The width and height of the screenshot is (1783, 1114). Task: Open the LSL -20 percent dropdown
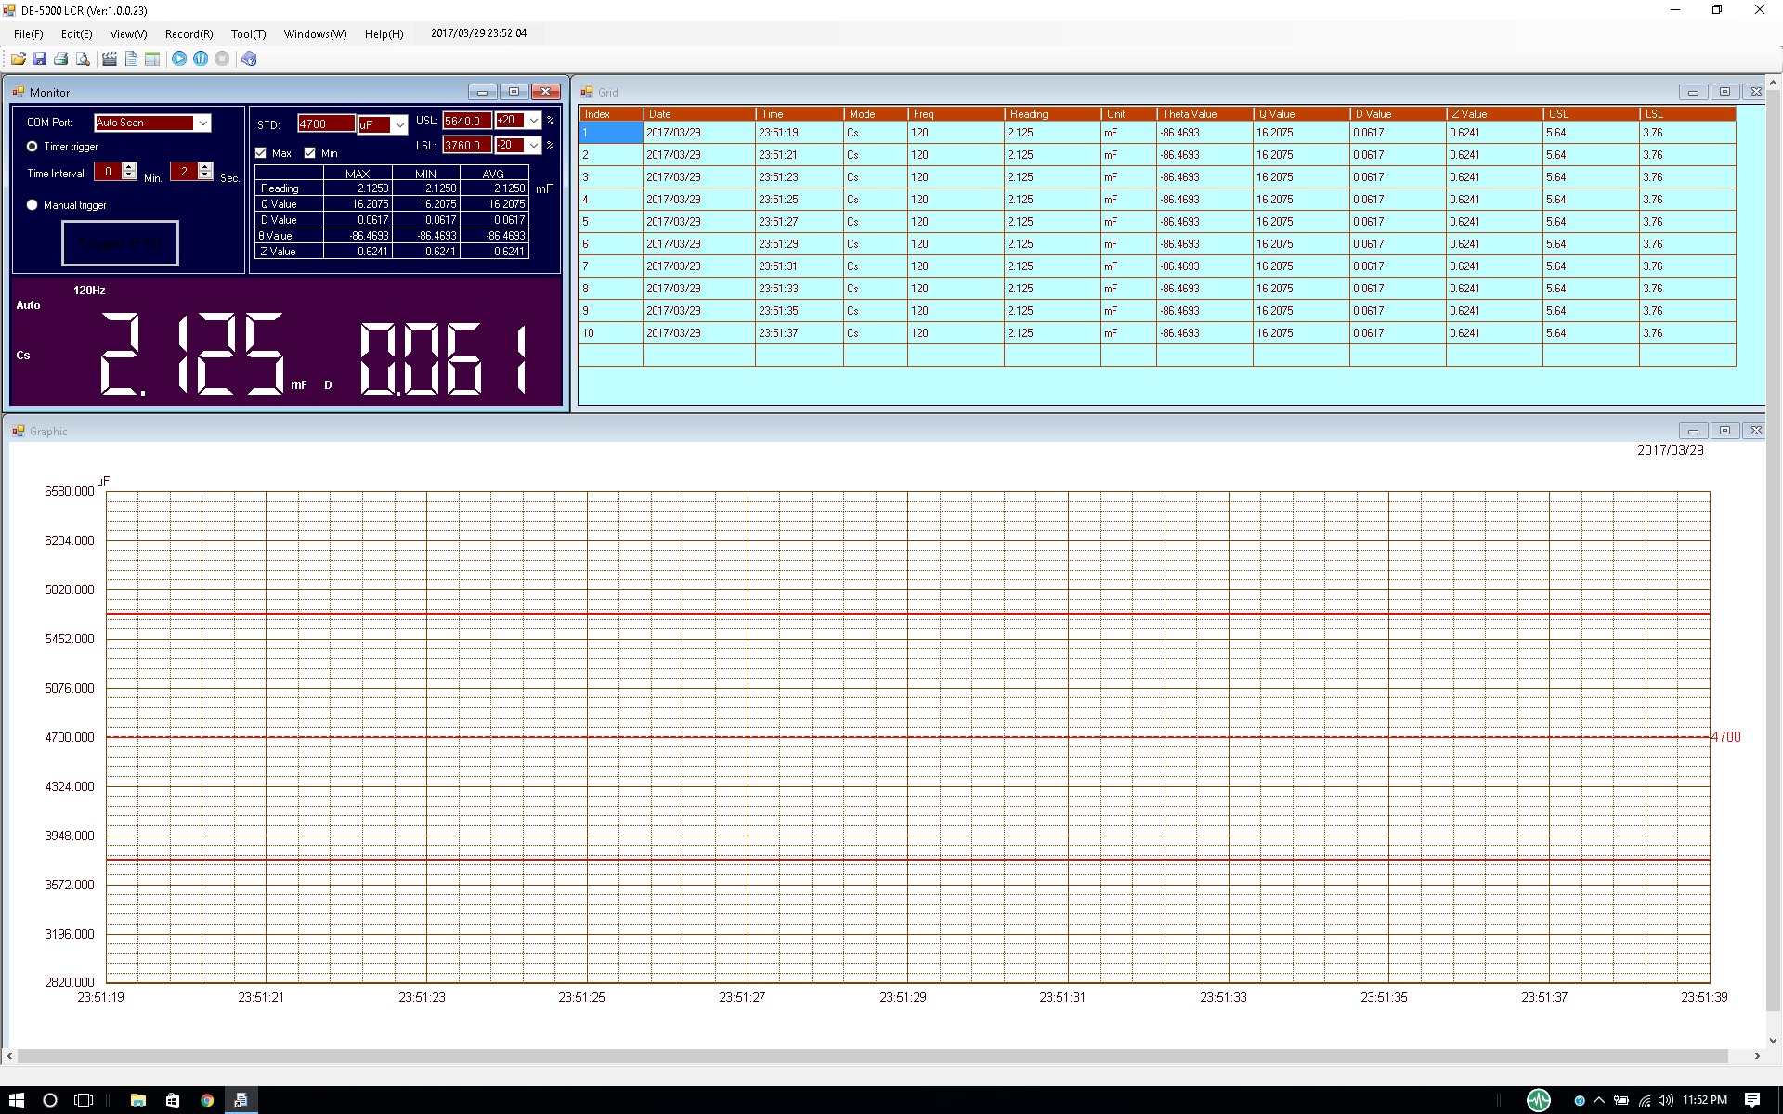534,145
